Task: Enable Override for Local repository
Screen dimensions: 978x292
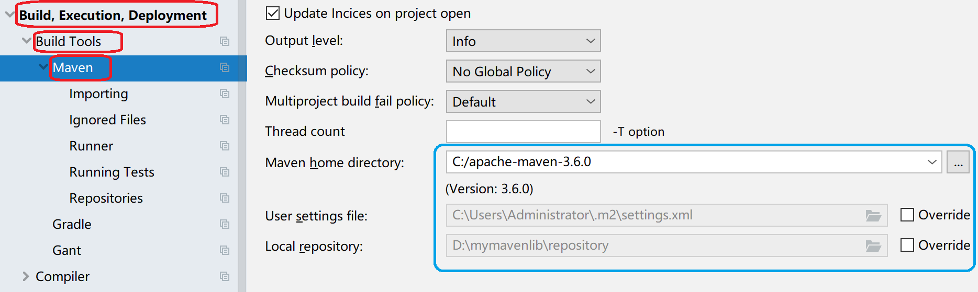Action: [907, 245]
